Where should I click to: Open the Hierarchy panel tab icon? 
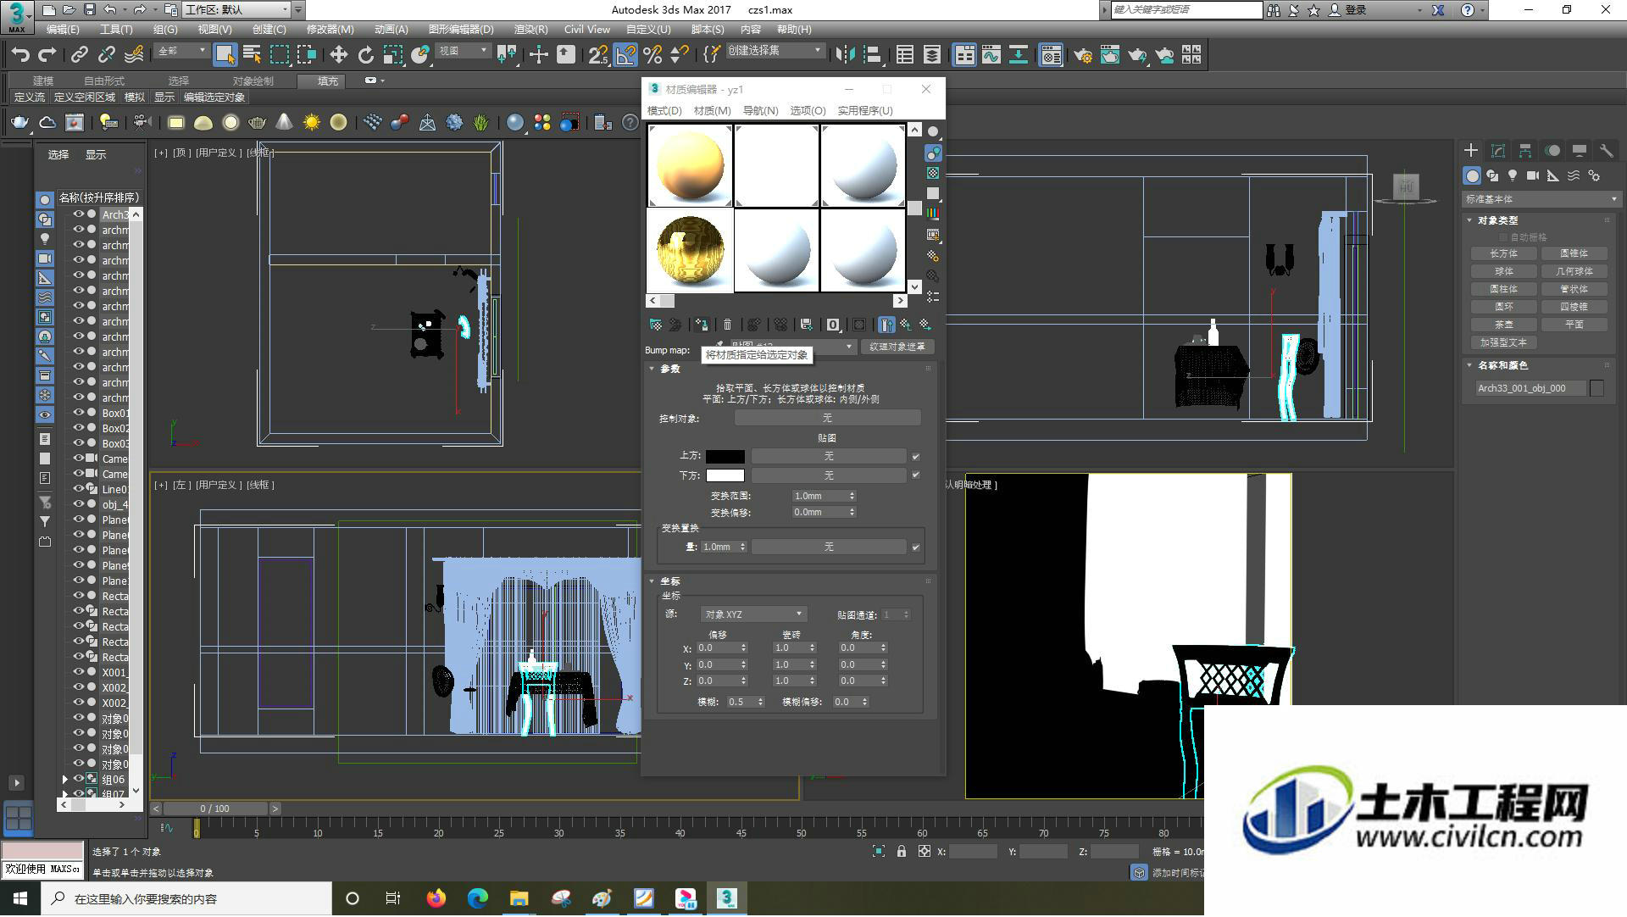click(x=1524, y=150)
